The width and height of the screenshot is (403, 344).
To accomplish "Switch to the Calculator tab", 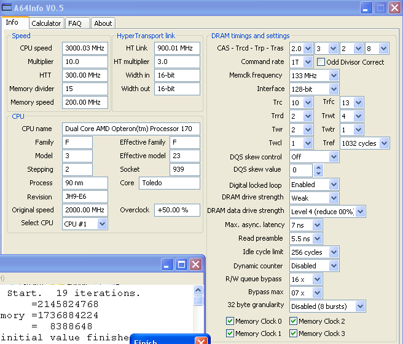I will [x=46, y=23].
